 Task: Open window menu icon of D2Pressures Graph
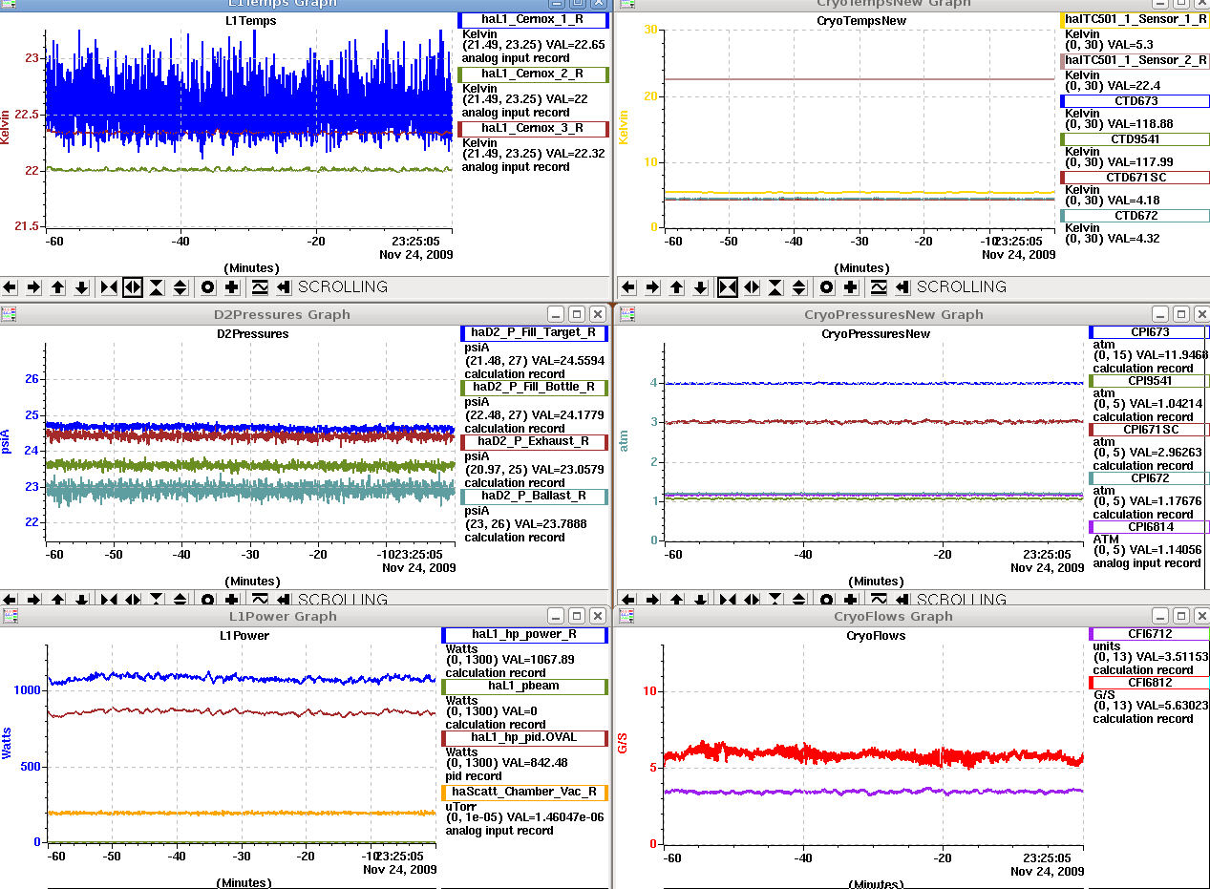click(10, 314)
